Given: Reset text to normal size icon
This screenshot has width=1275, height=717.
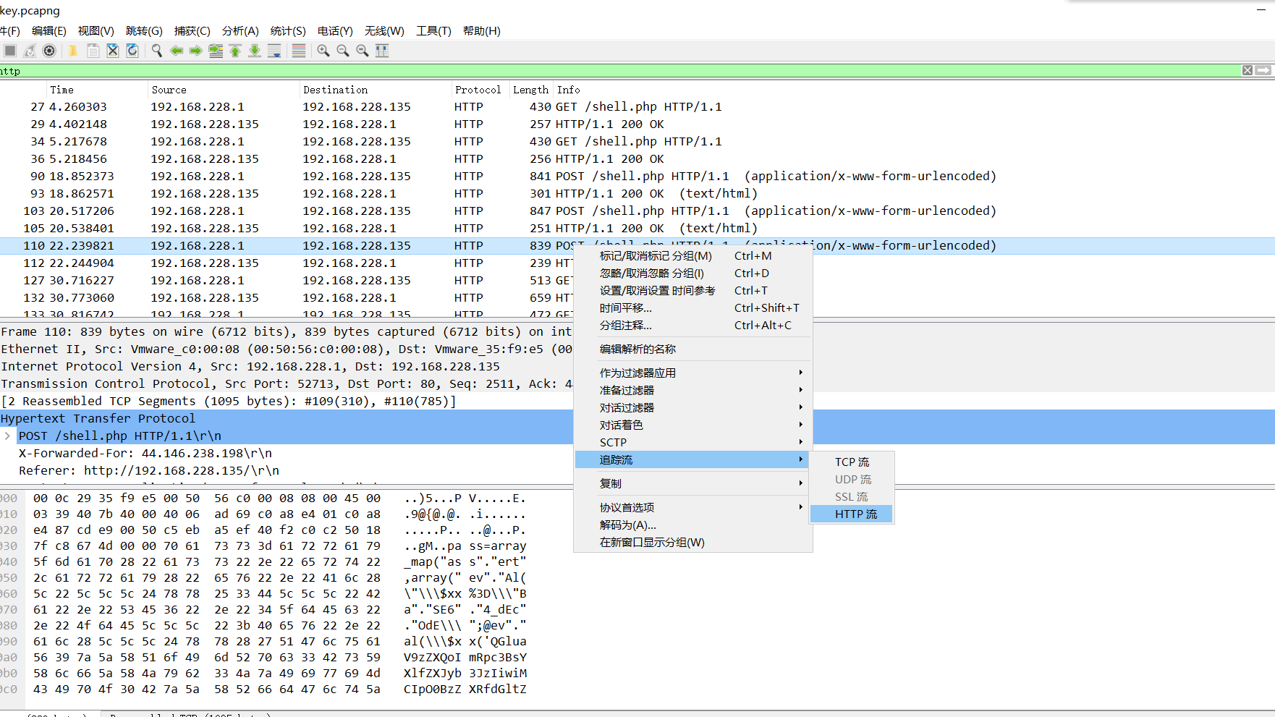Looking at the screenshot, I should pyautogui.click(x=363, y=51).
